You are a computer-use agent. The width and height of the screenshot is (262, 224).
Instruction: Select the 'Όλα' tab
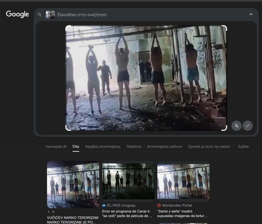click(76, 147)
